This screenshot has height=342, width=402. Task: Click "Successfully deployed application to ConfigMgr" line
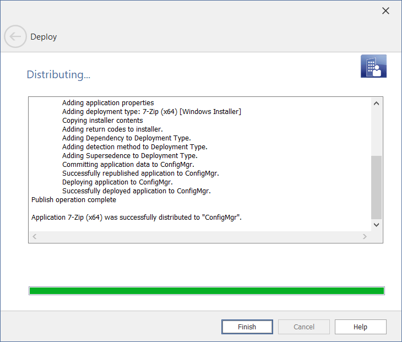(x=137, y=191)
